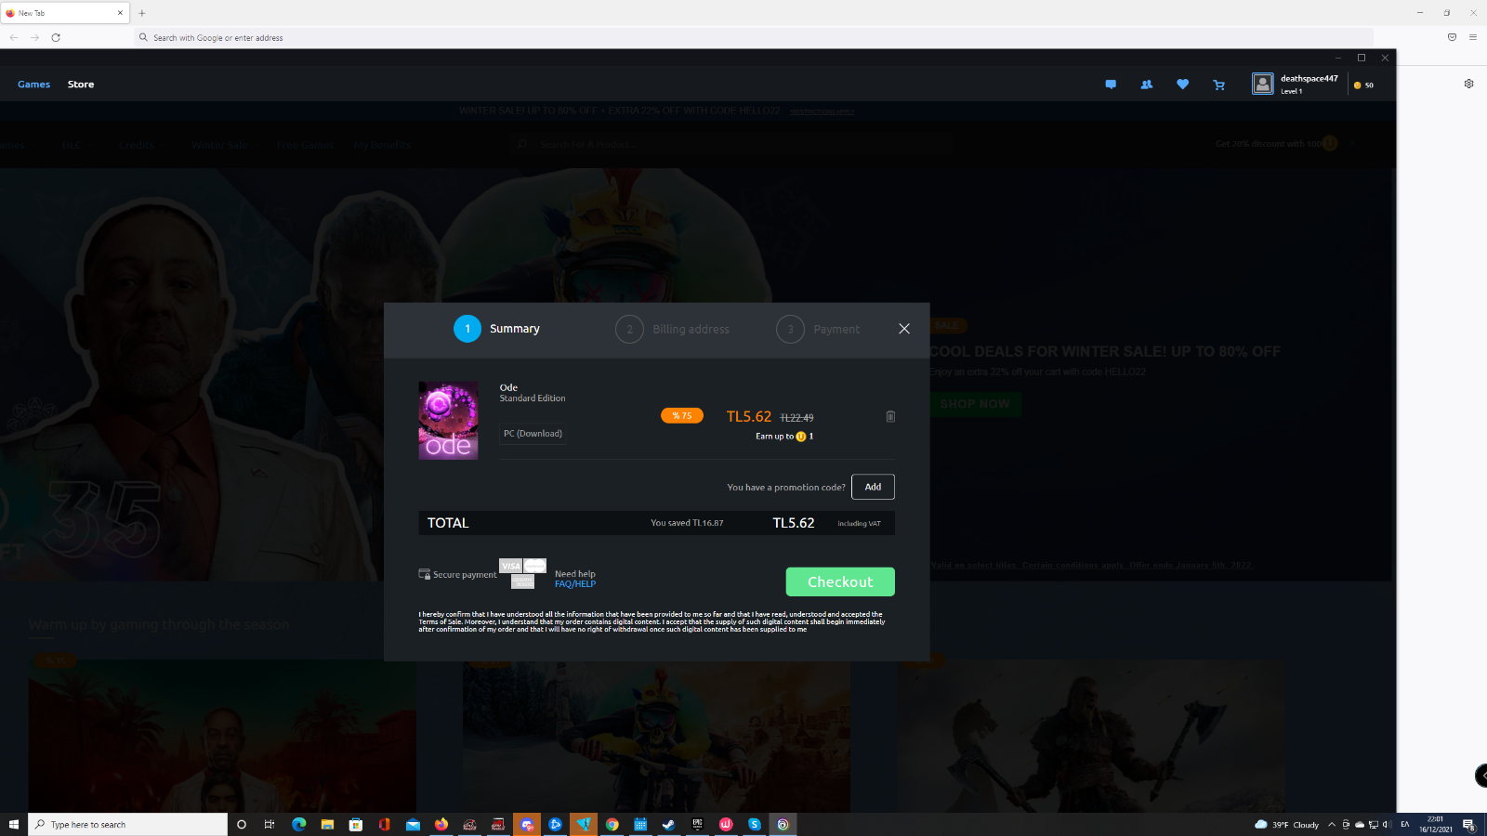This screenshot has height=836, width=1487.
Task: Open Steam from taskbar
Action: pyautogui.click(x=669, y=824)
